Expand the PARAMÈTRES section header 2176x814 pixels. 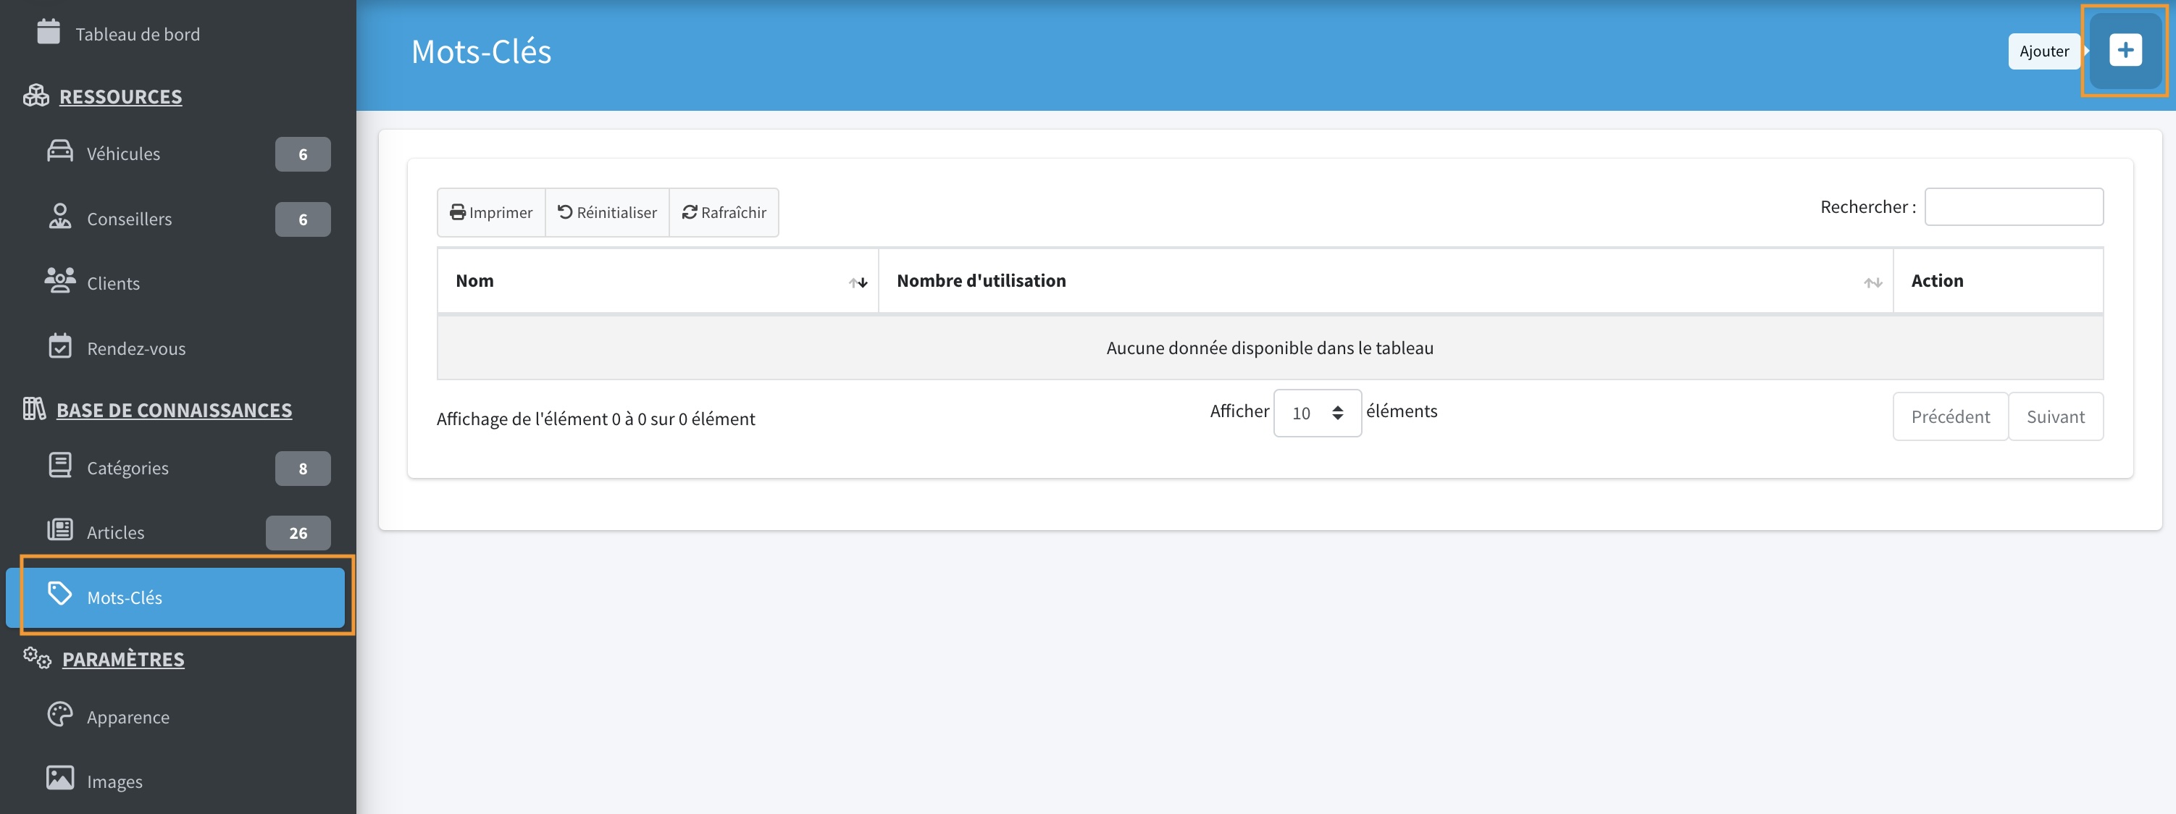(x=123, y=660)
